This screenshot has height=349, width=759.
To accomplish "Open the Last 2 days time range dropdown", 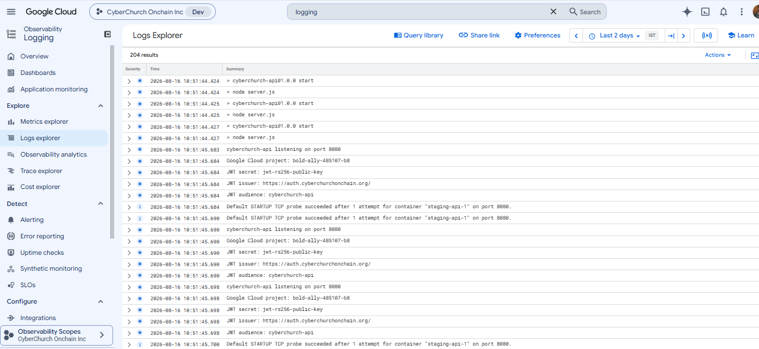I will click(615, 36).
